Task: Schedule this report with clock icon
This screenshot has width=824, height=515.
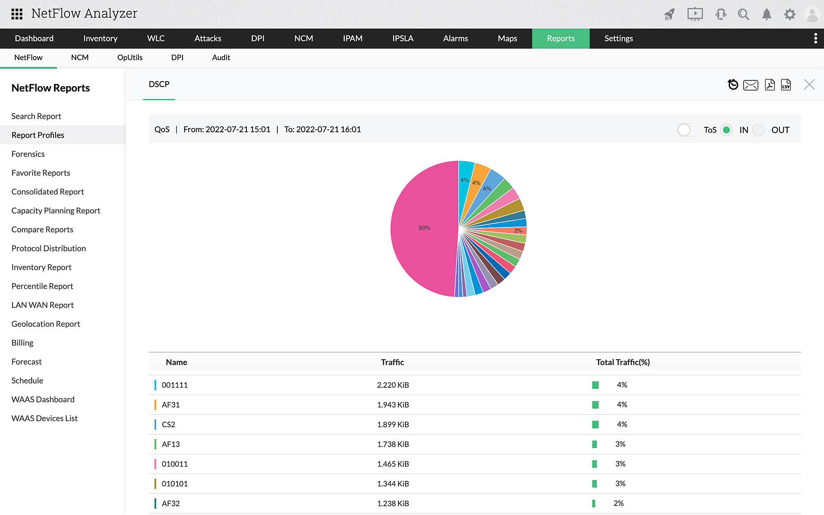Action: pyautogui.click(x=733, y=84)
